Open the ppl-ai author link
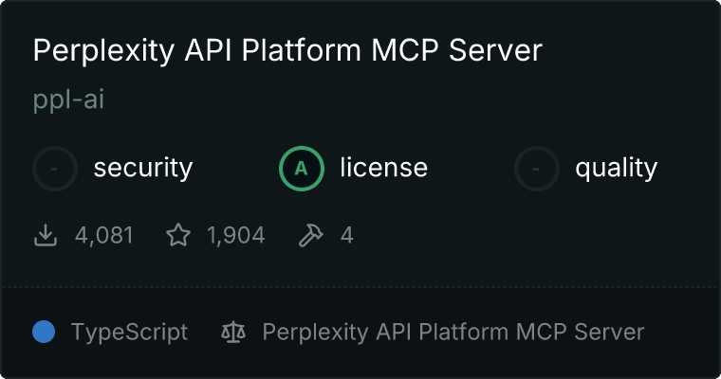 [x=68, y=99]
